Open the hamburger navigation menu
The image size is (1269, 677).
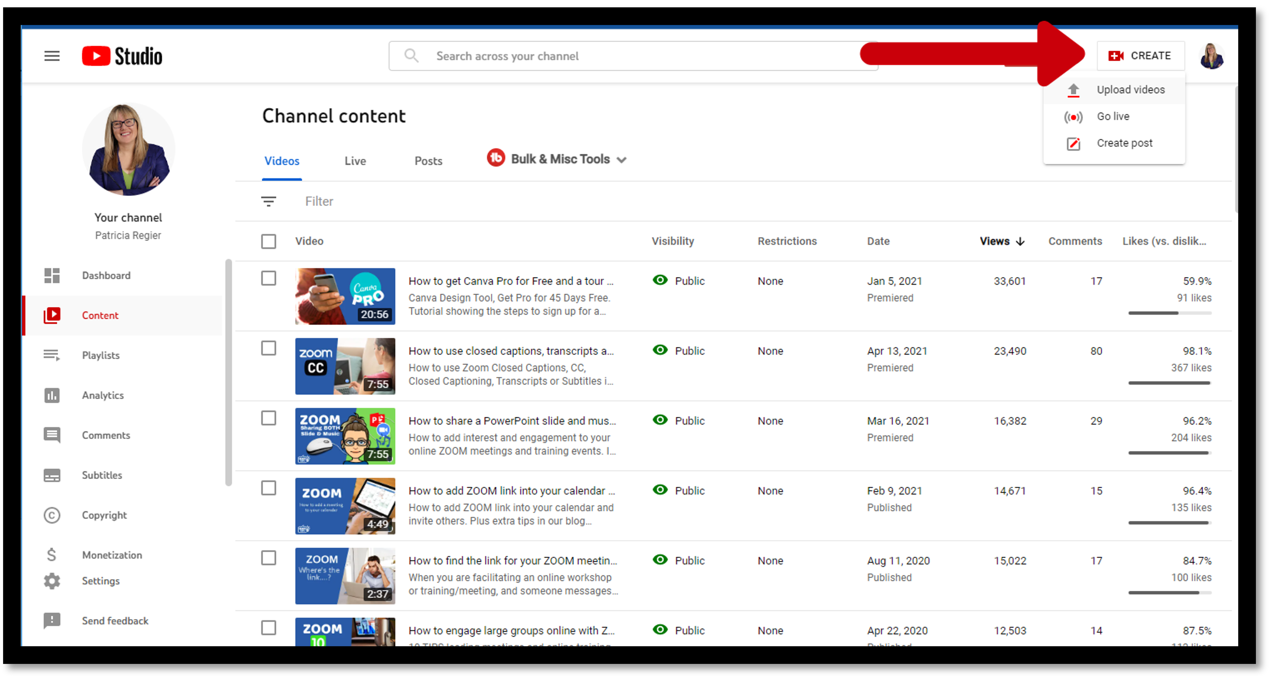click(x=52, y=56)
